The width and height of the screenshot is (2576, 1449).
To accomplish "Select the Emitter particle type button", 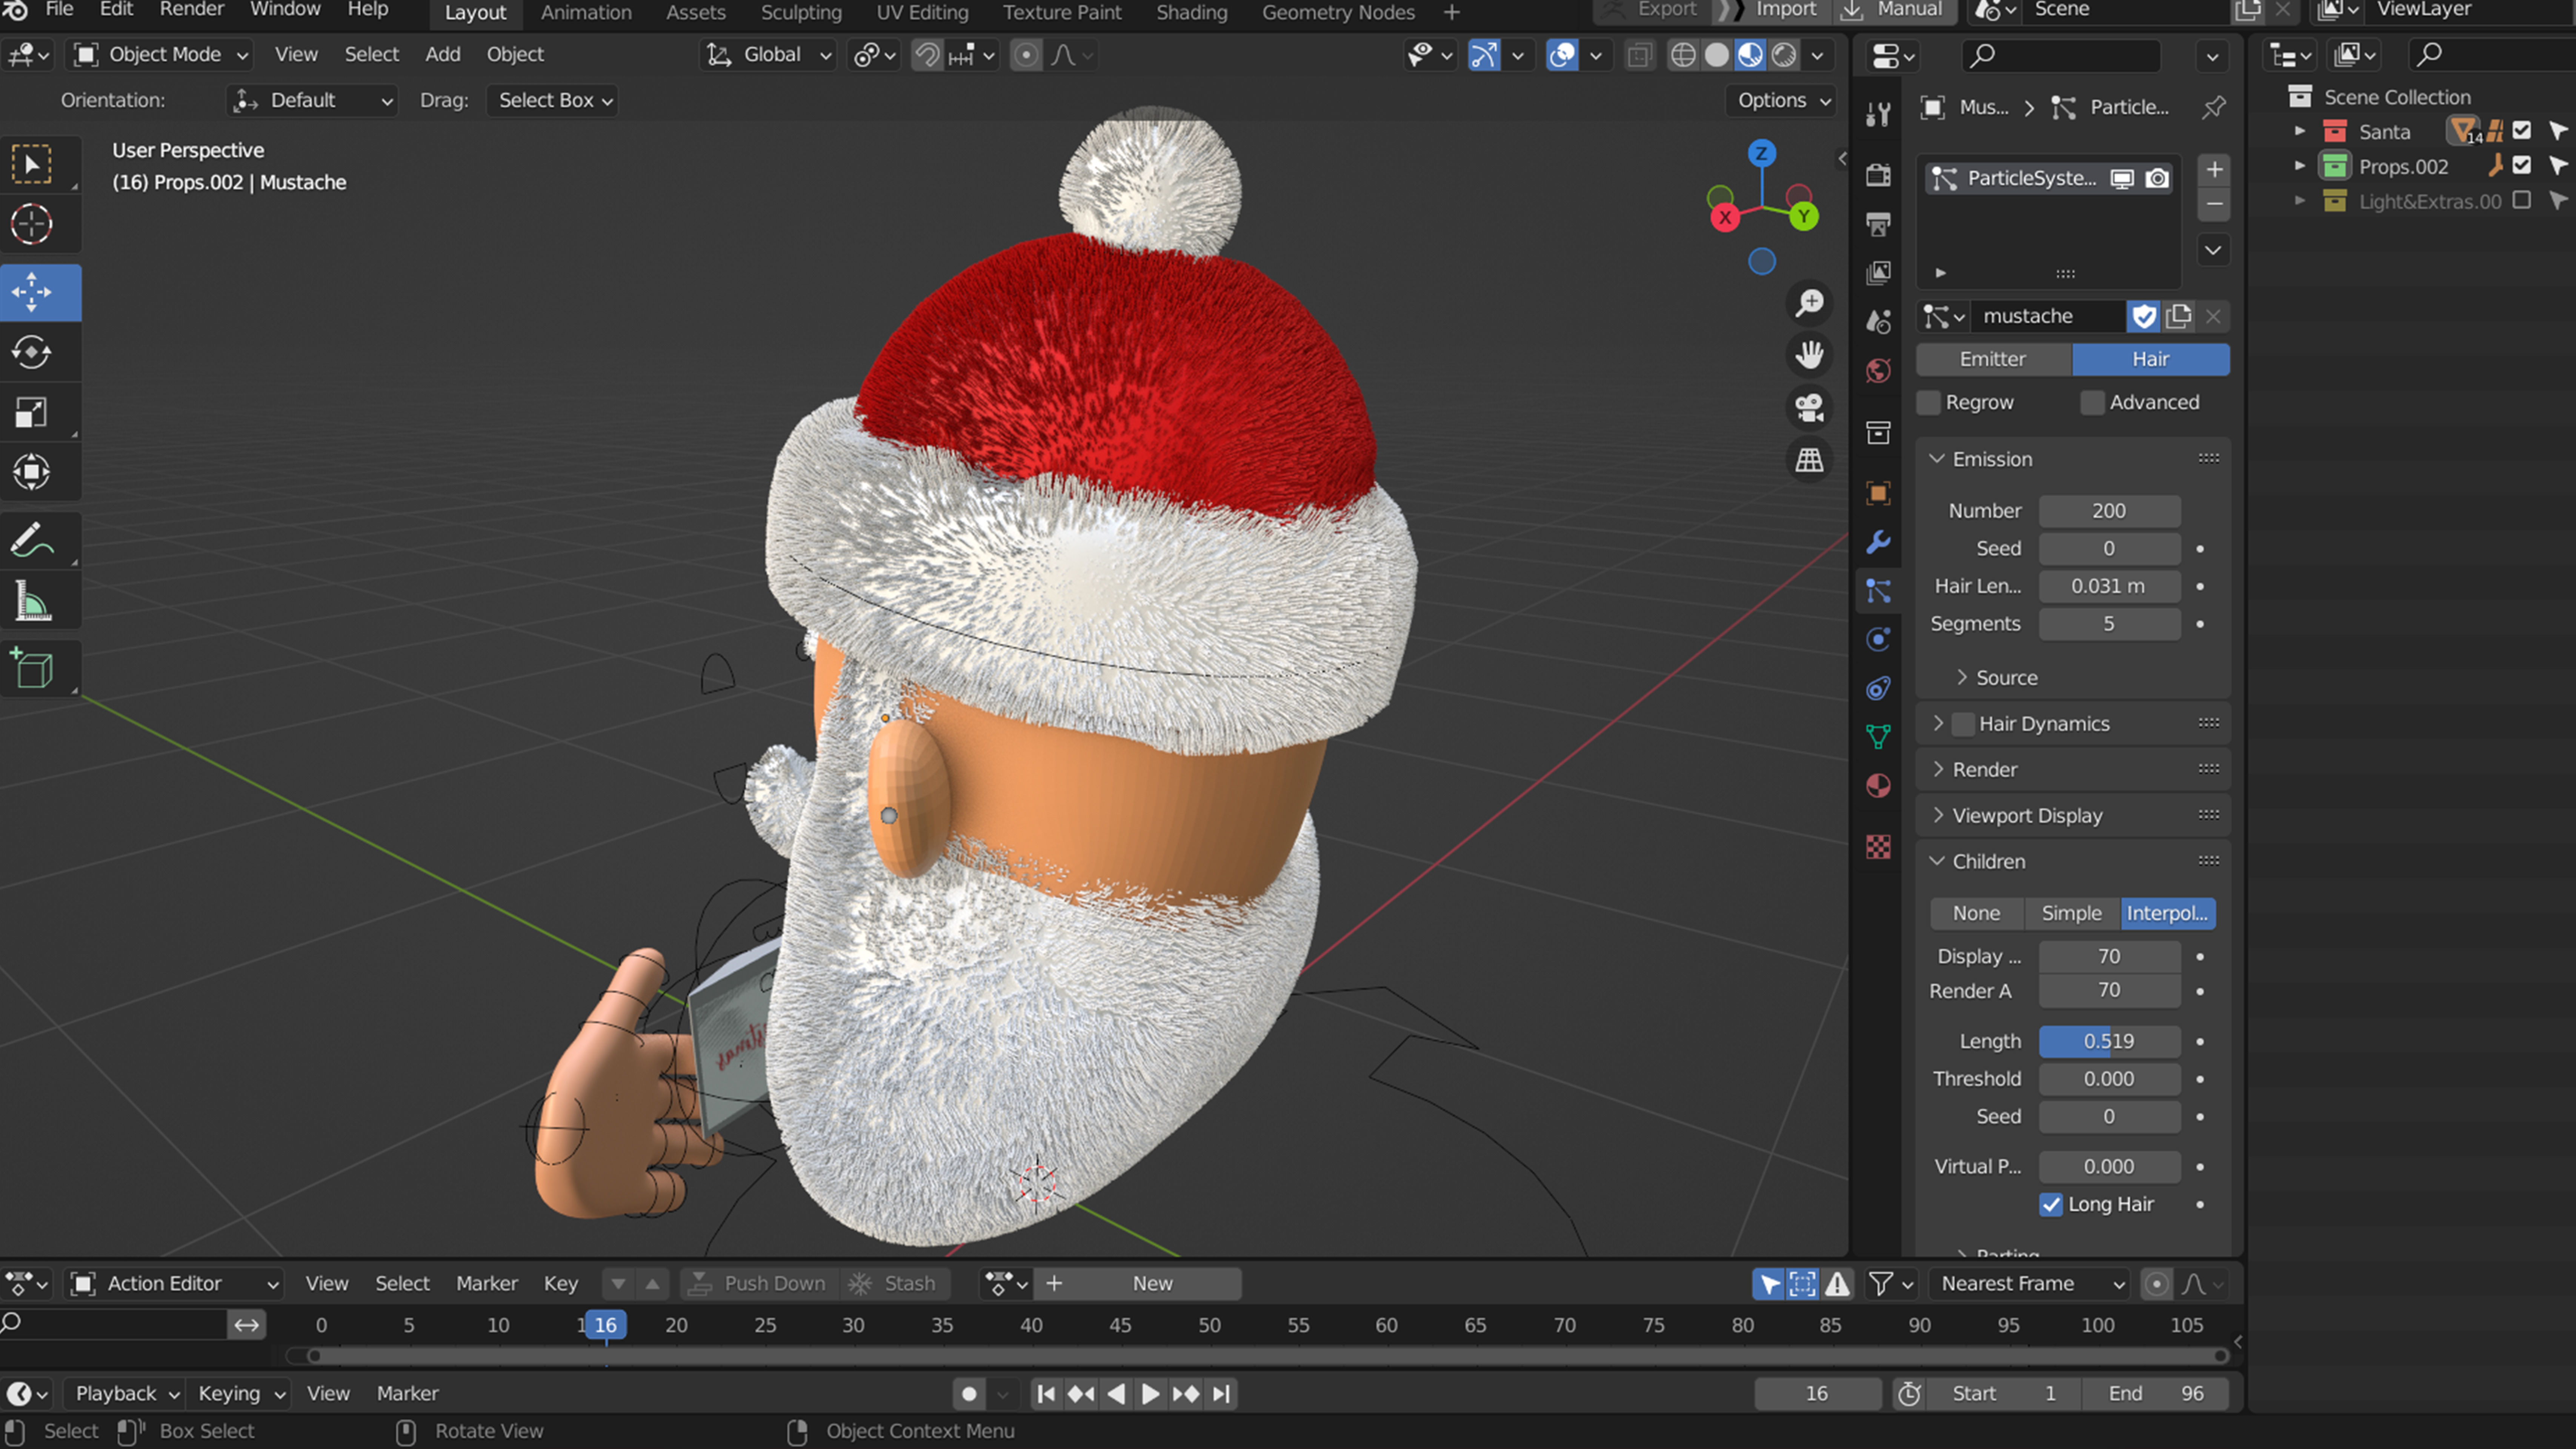I will coord(1993,360).
